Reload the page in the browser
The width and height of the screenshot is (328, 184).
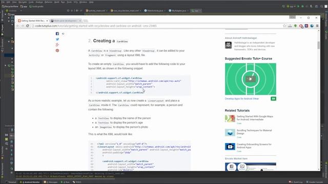tap(27, 26)
